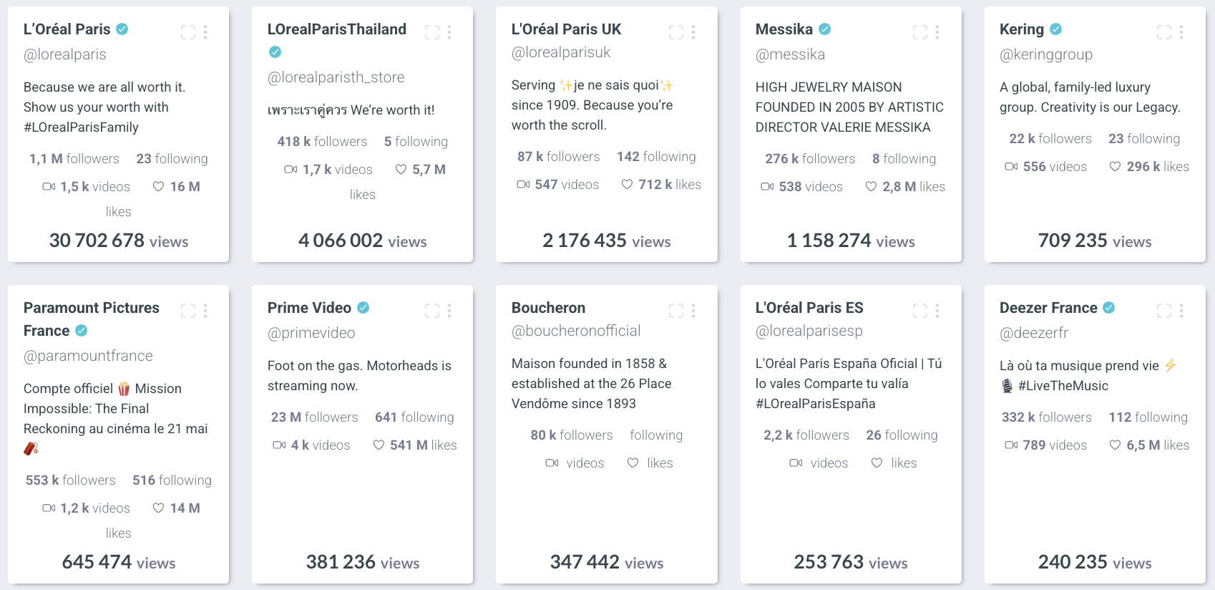Click the @keringgroup handle link
Screen dimensions: 1215x590
(x=1046, y=54)
